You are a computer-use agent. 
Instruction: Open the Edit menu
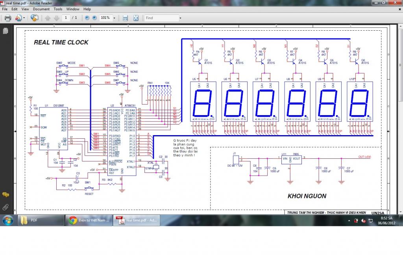tap(15, 9)
